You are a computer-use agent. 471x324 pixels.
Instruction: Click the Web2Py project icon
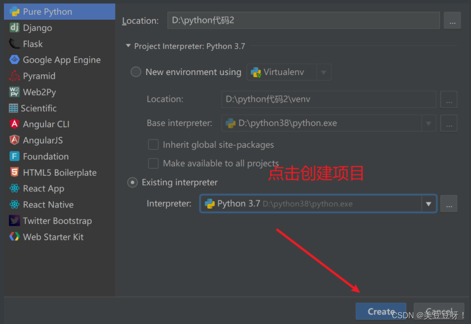tap(14, 92)
